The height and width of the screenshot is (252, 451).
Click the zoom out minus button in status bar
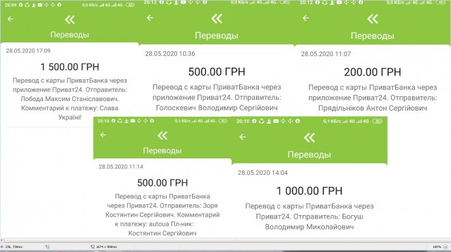tap(446, 247)
